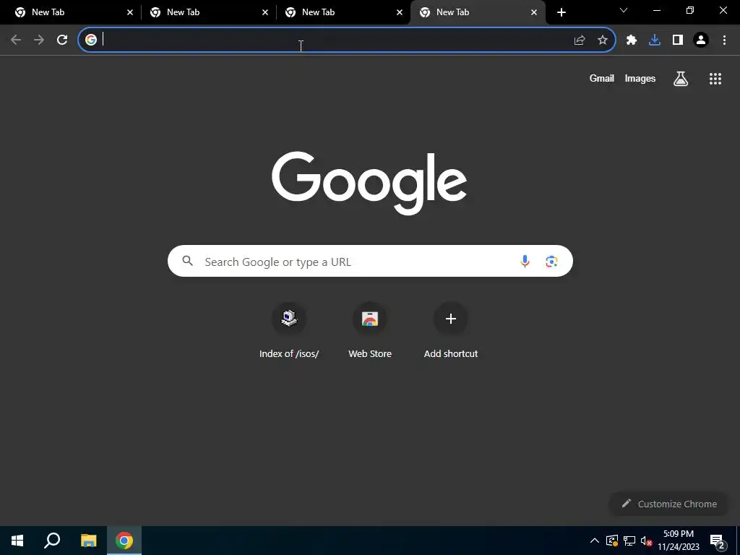
Task: Open Chrome's three-dot menu
Action: tap(724, 40)
